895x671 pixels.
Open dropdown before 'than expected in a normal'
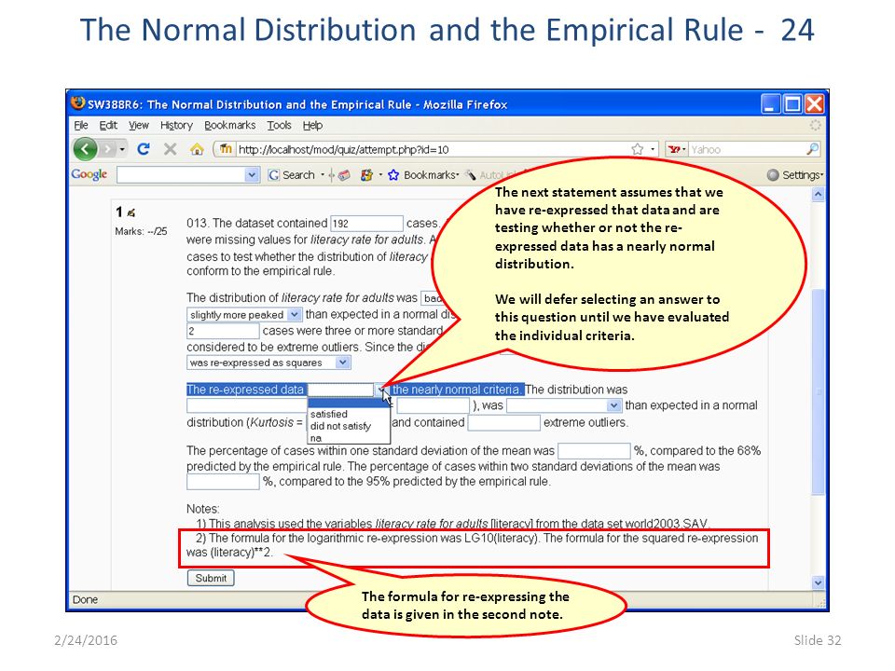click(x=564, y=405)
